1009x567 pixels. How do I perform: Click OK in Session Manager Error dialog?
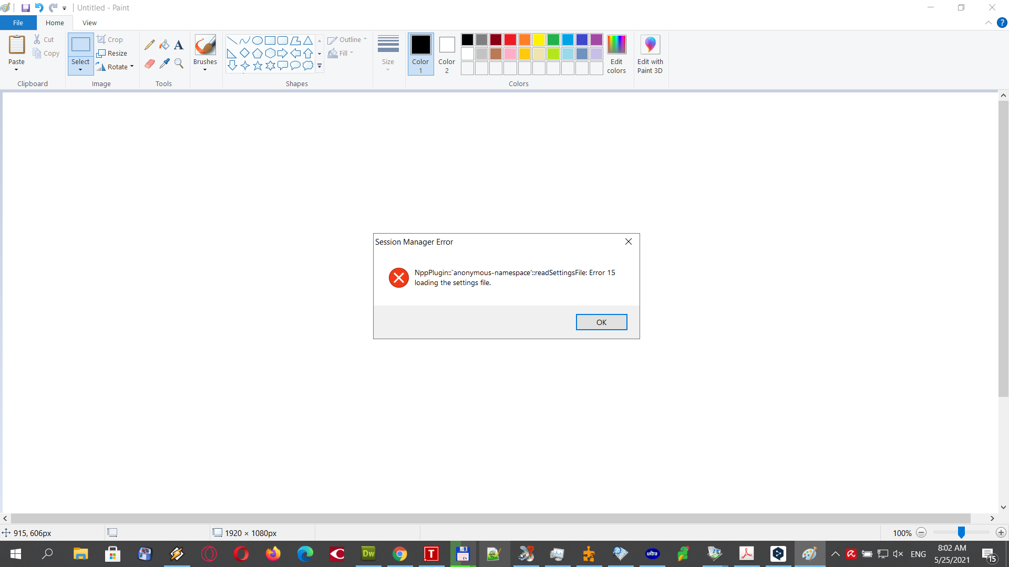tap(601, 322)
